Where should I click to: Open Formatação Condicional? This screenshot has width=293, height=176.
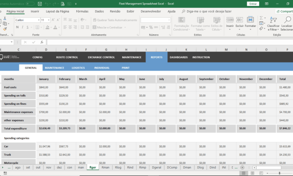[181, 24]
